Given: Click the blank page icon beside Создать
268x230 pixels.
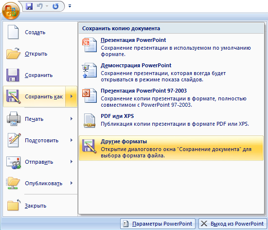Looking at the screenshot, I should click(13, 32).
